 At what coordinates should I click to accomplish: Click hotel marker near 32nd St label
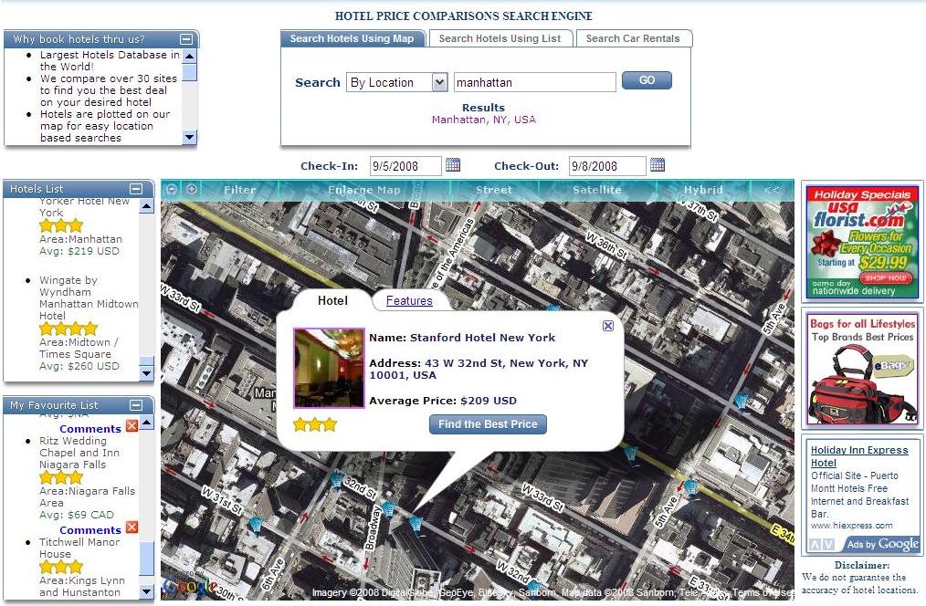click(337, 480)
